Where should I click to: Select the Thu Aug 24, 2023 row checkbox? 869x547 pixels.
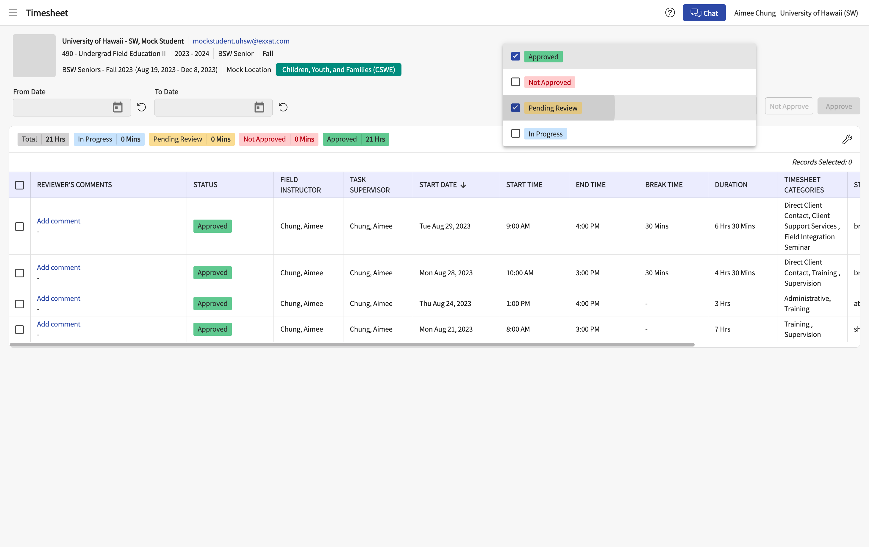19,304
